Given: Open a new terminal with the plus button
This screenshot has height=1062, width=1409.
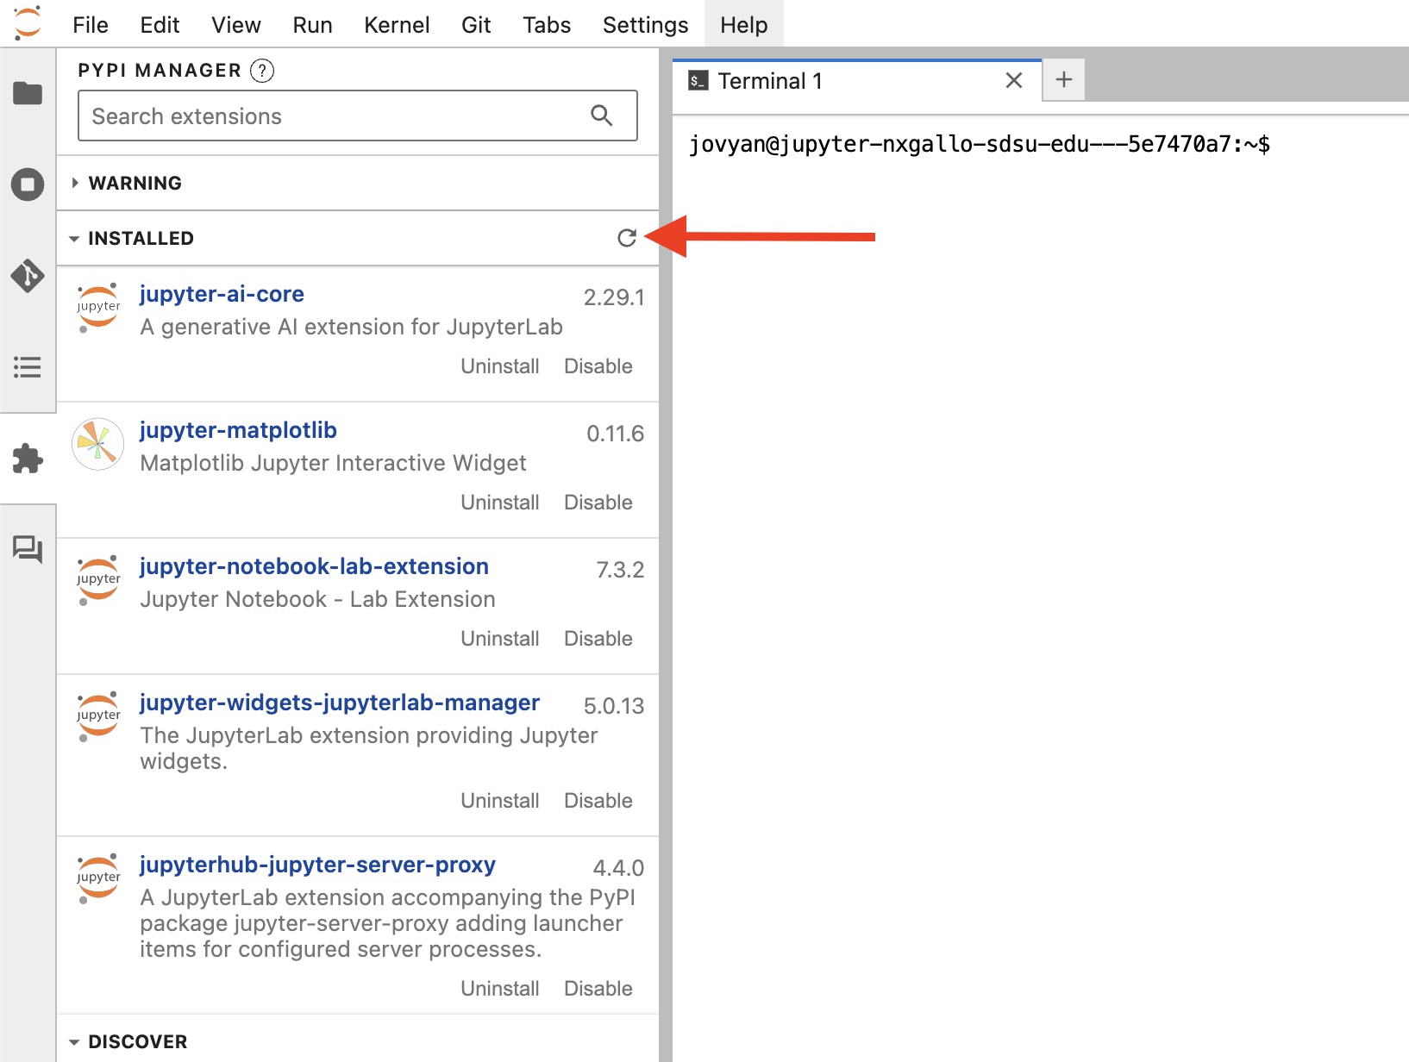Looking at the screenshot, I should point(1063,79).
